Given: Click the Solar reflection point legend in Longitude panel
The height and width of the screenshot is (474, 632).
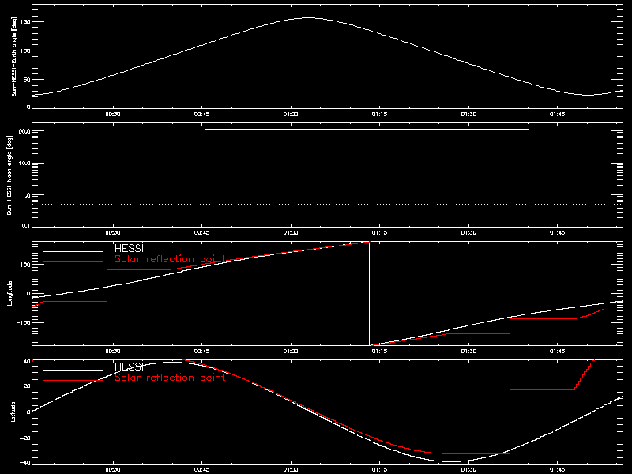Looking at the screenshot, I should pos(170,259).
